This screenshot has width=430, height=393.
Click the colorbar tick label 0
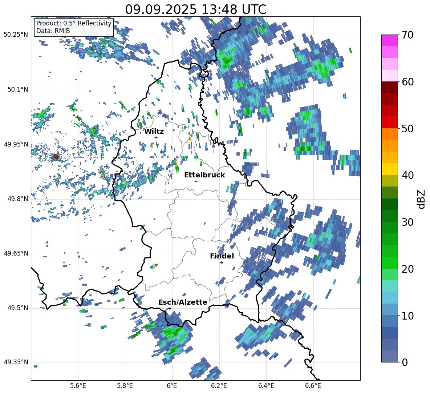tap(404, 362)
